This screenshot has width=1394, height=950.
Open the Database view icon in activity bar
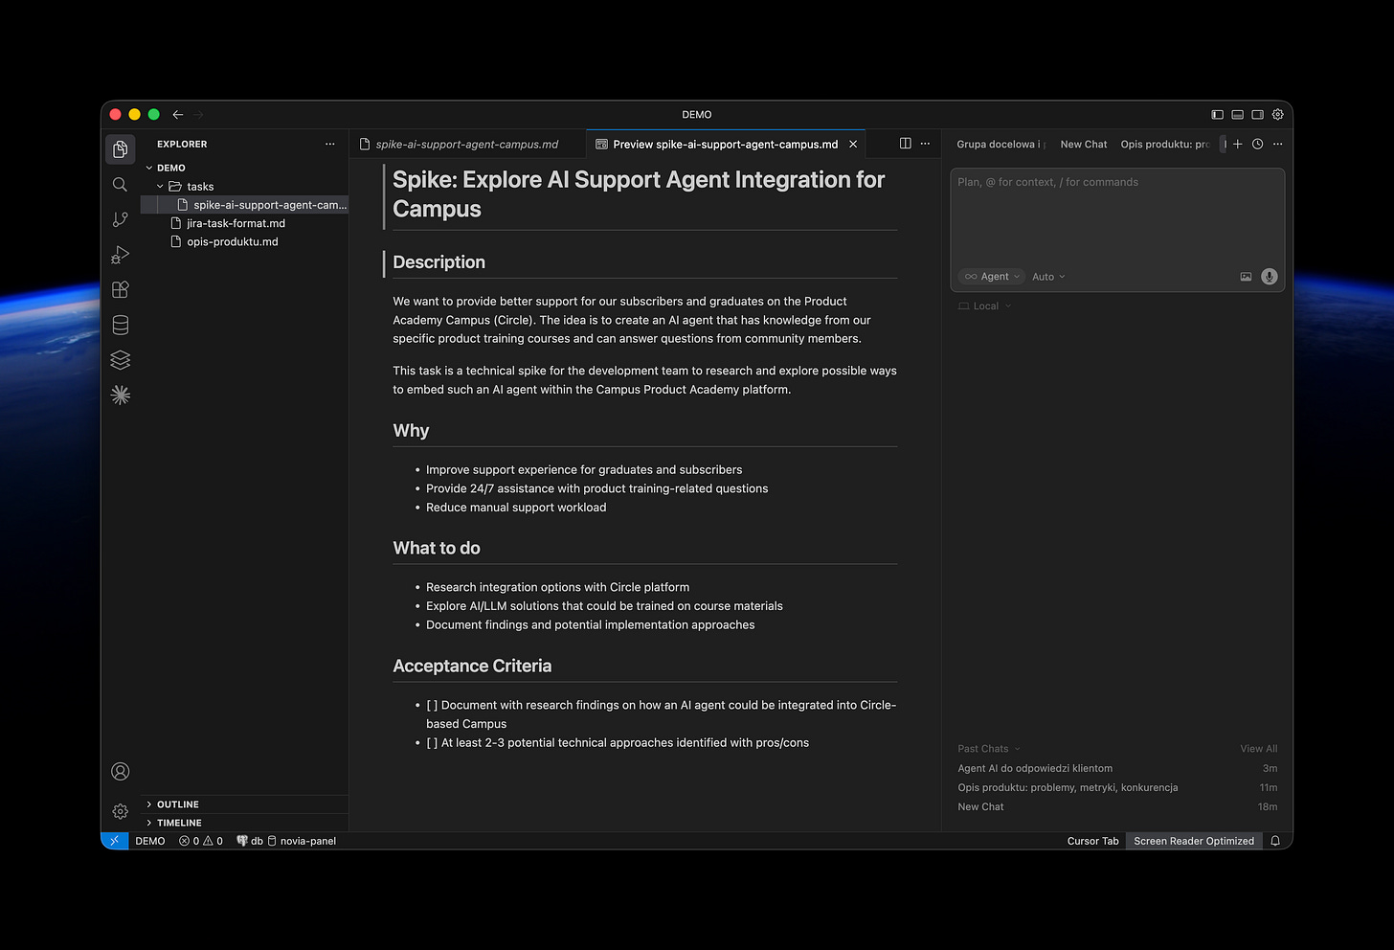tap(121, 326)
